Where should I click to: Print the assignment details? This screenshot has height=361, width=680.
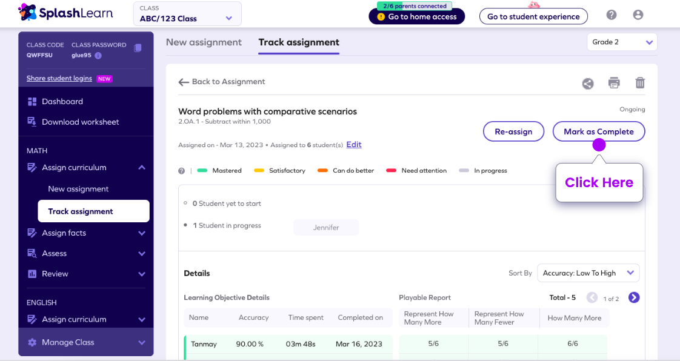pos(614,84)
